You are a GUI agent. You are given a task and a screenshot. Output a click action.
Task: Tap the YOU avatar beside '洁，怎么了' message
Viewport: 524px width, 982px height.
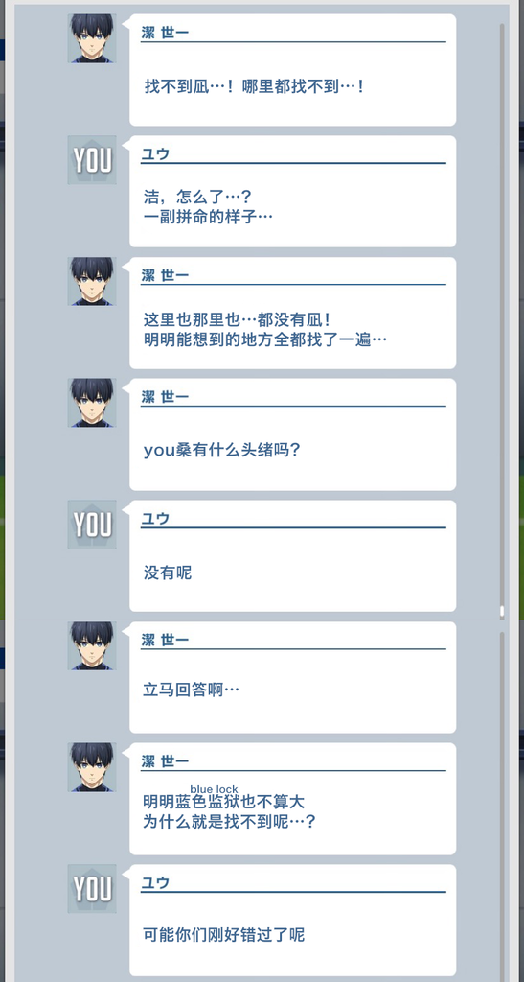point(92,160)
